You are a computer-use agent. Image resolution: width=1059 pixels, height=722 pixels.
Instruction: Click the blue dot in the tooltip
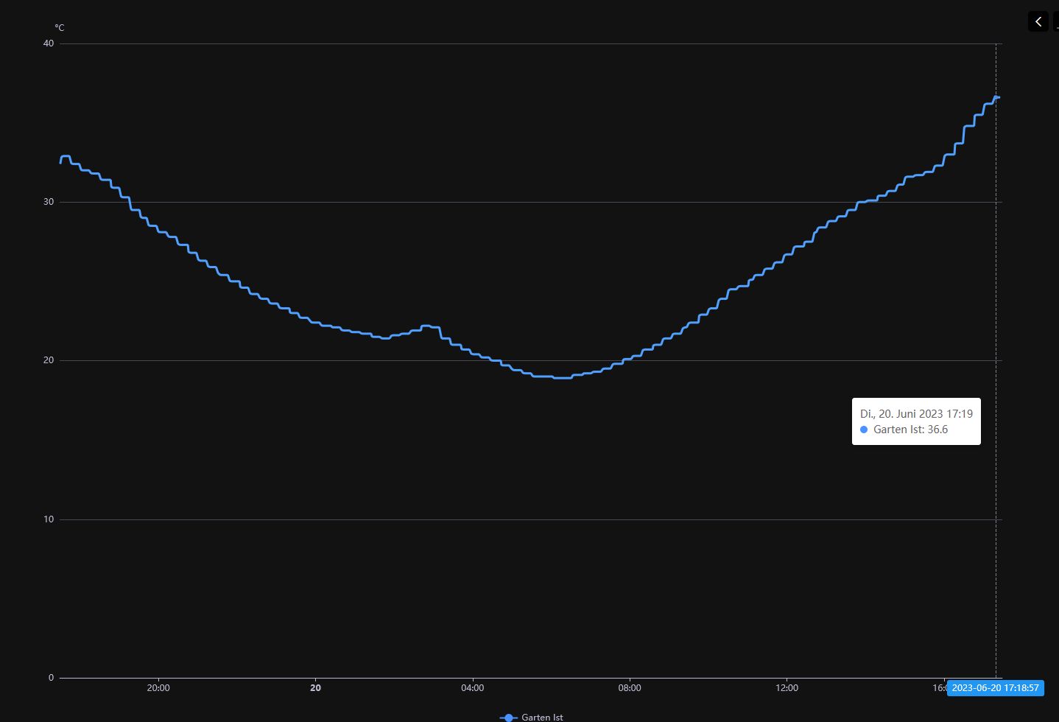[864, 430]
